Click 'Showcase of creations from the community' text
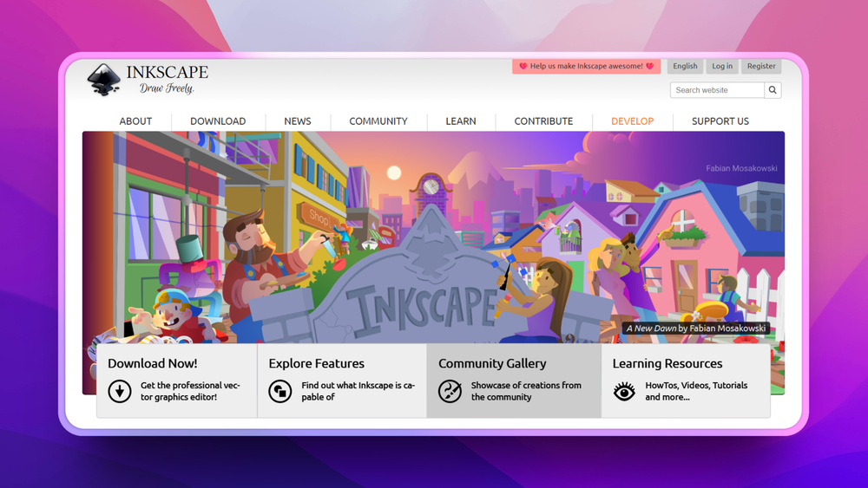868x488 pixels. point(527,391)
